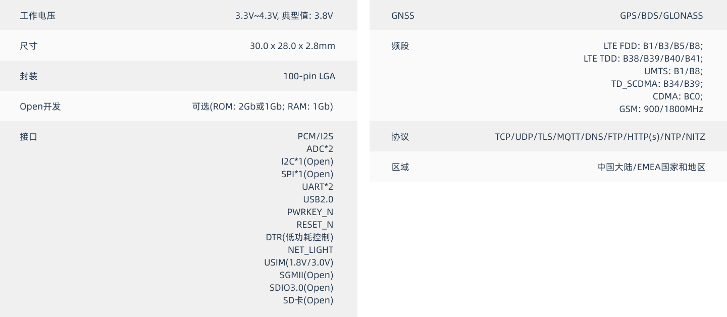
Task: Click the 封装 package label
Action: [28, 76]
